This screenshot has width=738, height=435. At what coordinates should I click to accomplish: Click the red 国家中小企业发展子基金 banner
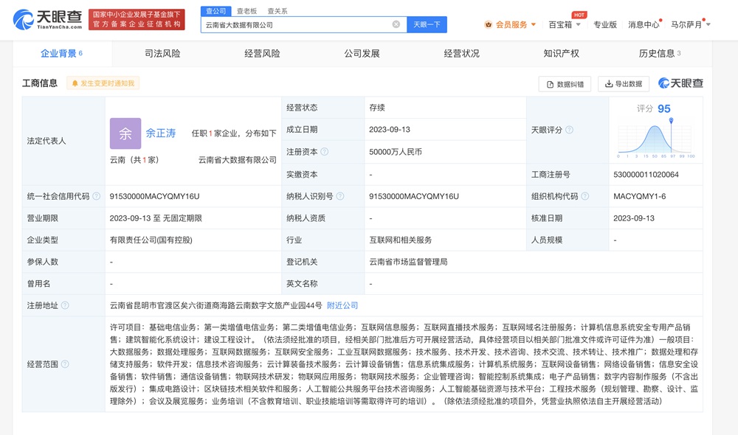[137, 19]
